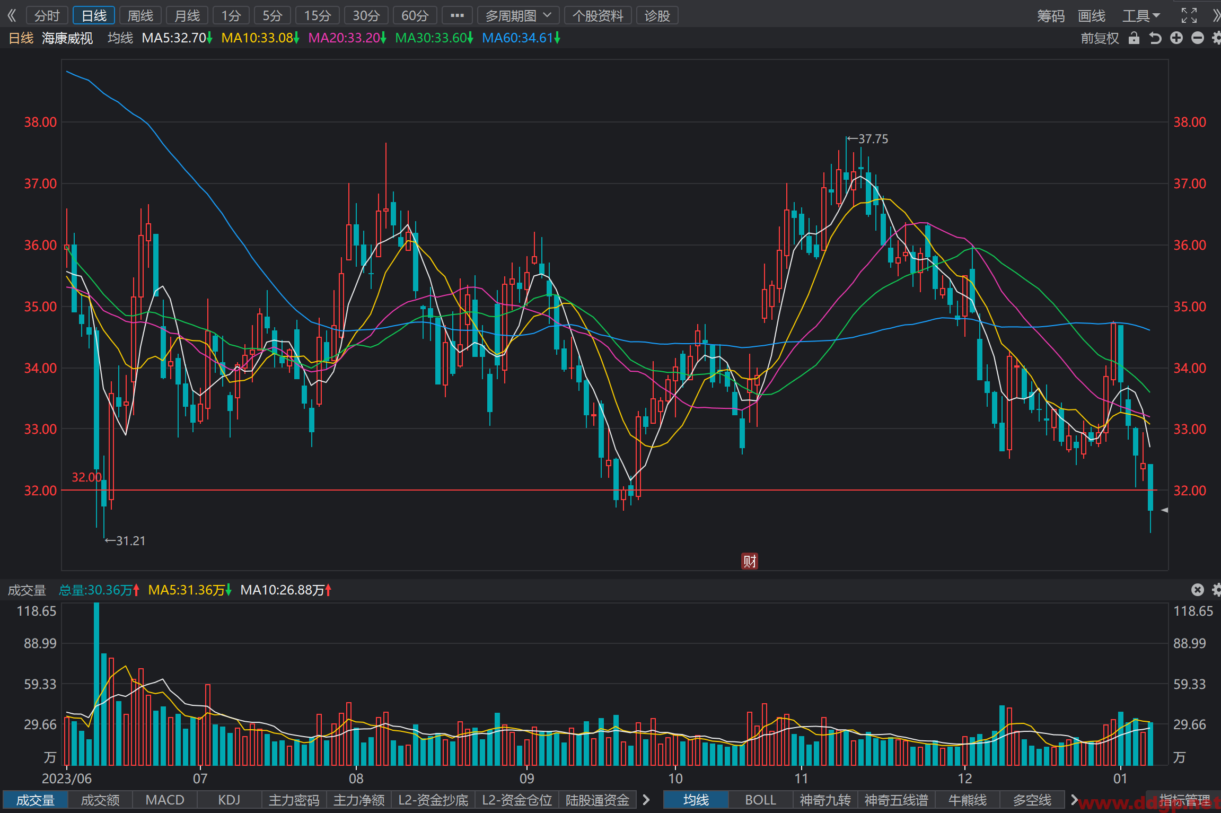Zoom out chart with minus icon
This screenshot has height=813, width=1221.
coord(1198,38)
